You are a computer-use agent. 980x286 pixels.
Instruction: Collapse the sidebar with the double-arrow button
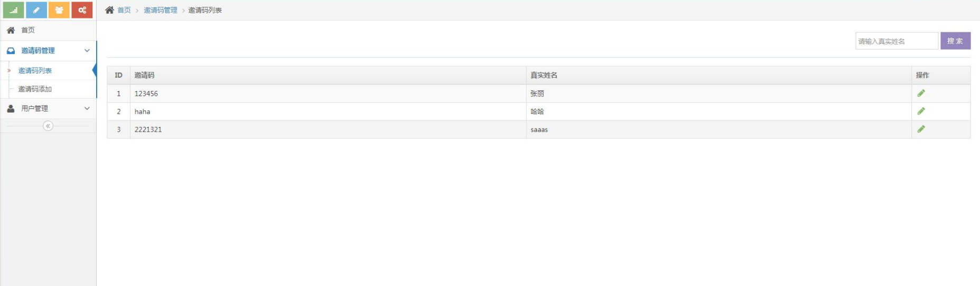pyautogui.click(x=48, y=126)
